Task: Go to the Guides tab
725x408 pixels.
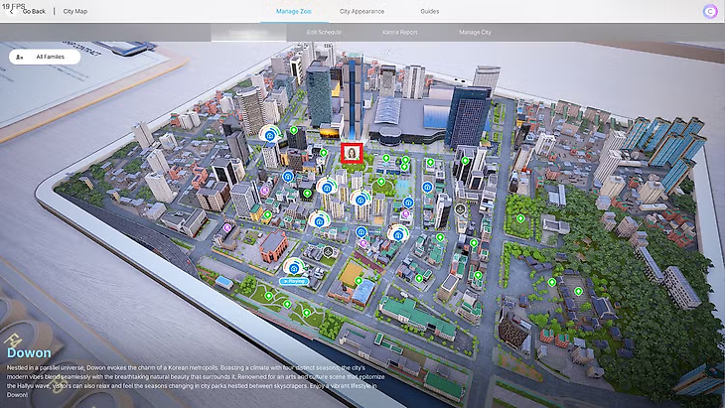Action: pos(430,11)
